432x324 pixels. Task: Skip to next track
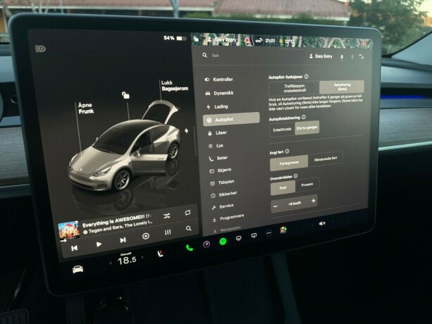click(123, 240)
